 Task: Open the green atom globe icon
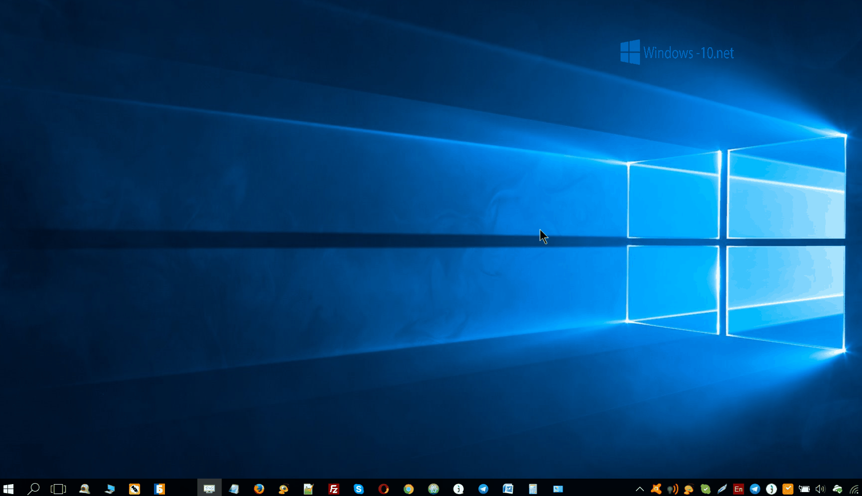tap(434, 489)
